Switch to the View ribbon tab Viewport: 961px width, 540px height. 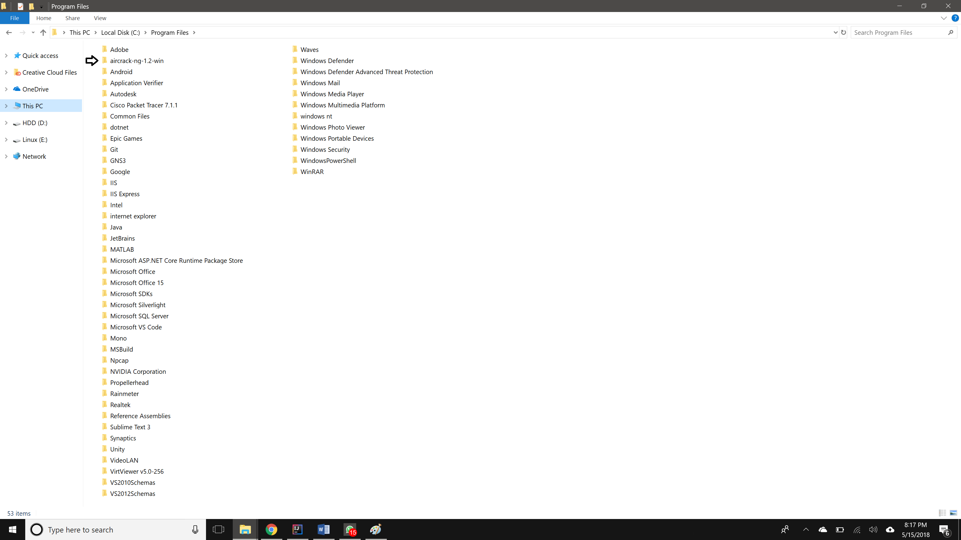pyautogui.click(x=100, y=18)
